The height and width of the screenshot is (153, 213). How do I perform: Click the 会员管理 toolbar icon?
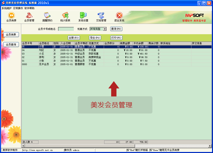pos(29,17)
